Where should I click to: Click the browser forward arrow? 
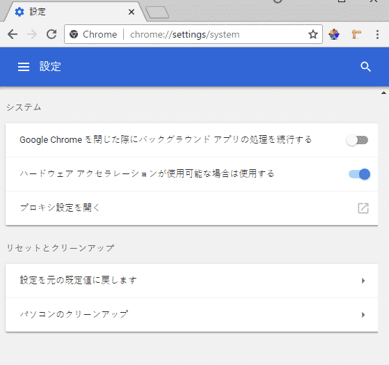pyautogui.click(x=32, y=34)
